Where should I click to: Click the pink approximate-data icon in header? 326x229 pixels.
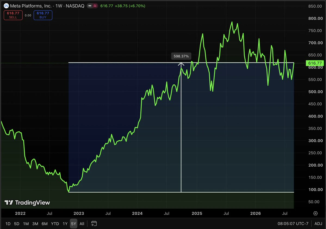95,6
